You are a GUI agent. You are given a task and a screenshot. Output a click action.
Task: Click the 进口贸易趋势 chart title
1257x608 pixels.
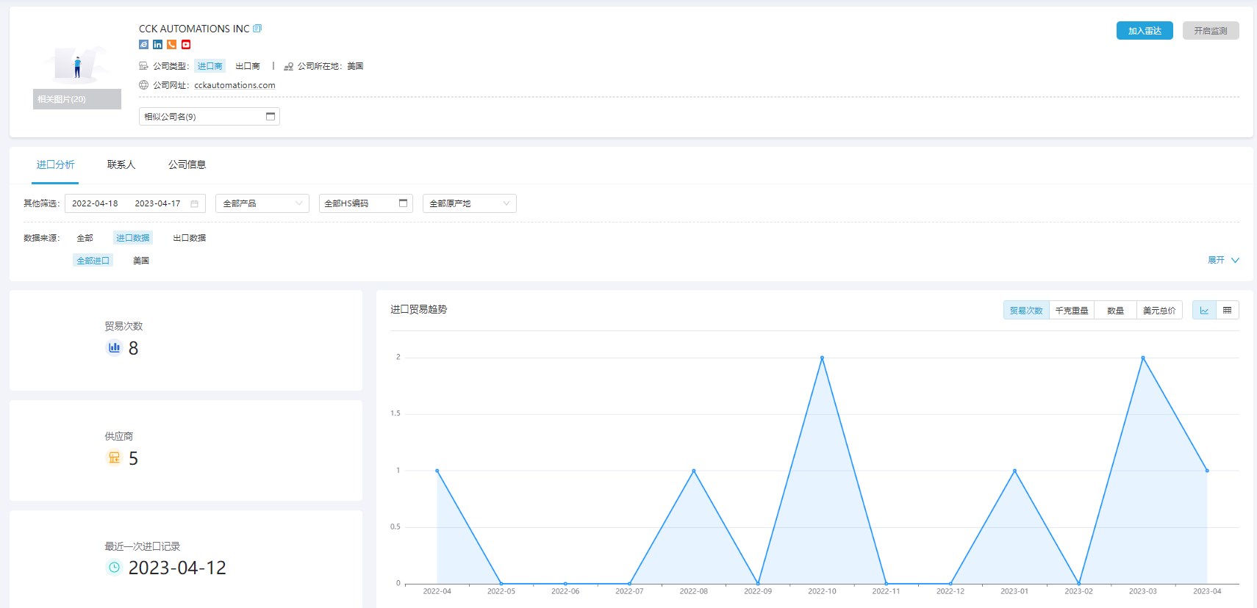(x=419, y=309)
